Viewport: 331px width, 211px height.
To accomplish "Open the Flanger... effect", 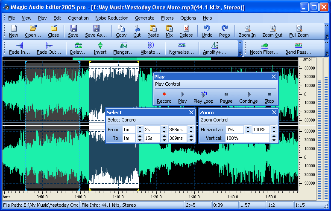I will (x=123, y=48).
